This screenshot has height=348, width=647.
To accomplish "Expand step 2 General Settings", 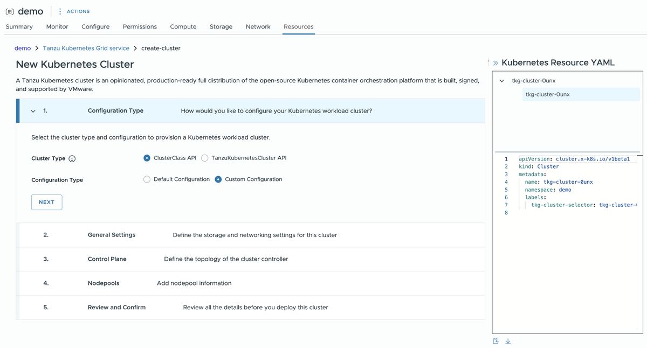I will click(111, 235).
